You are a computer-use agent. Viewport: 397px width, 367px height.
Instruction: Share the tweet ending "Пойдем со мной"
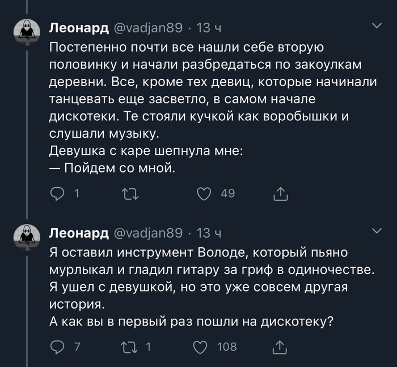tap(280, 195)
